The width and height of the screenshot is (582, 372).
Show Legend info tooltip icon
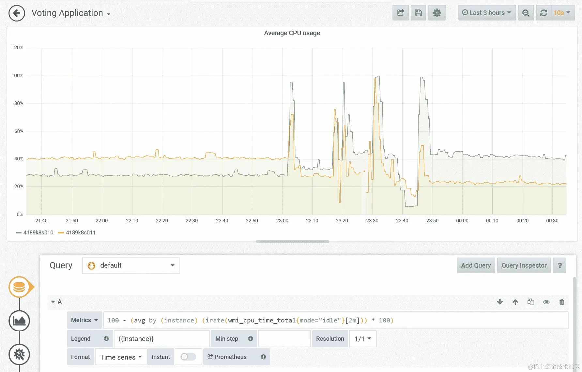106,339
